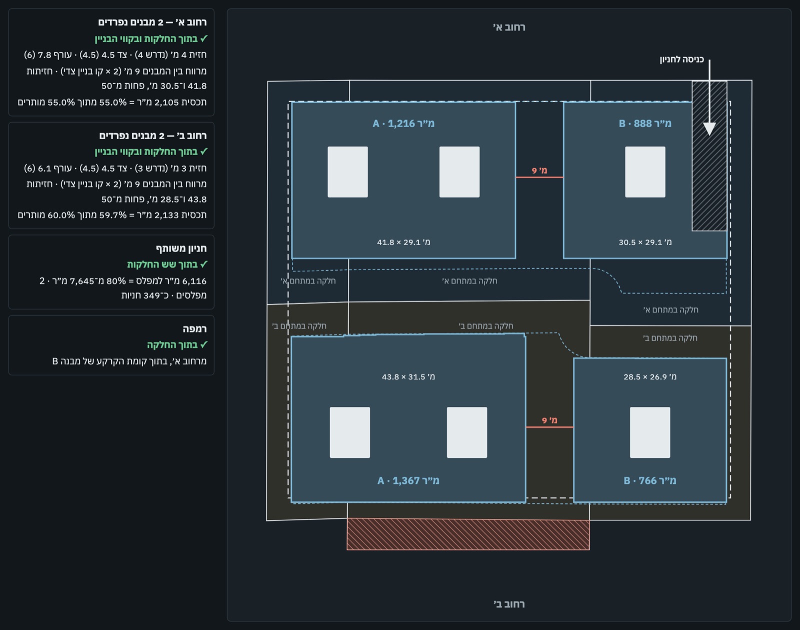Click the green checkmark in חניון משותף card

[203, 264]
